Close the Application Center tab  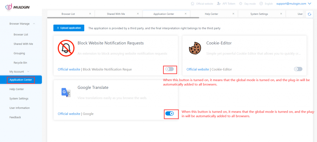click(x=186, y=14)
